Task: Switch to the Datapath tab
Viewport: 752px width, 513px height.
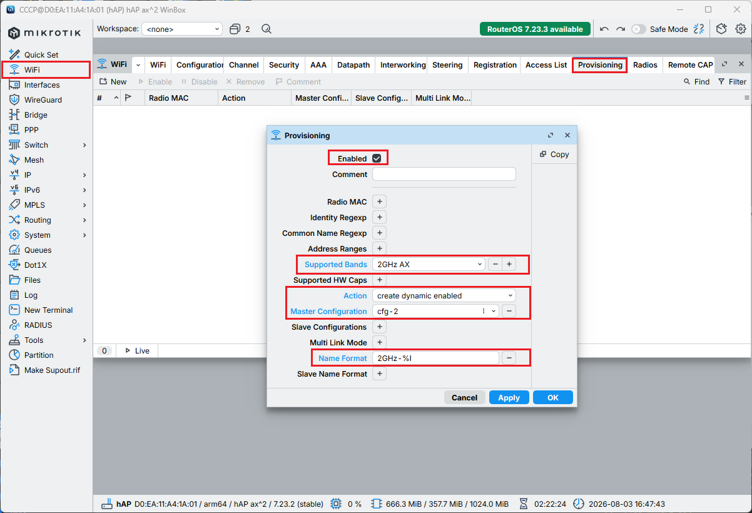Action: [353, 65]
